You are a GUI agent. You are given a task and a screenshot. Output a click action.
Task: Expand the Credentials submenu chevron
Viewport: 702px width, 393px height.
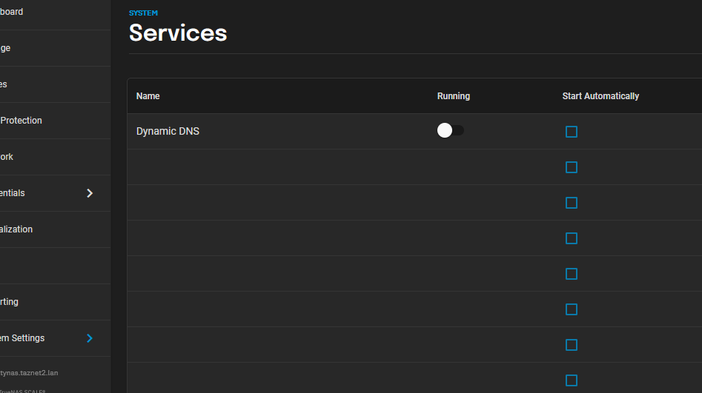tap(90, 193)
